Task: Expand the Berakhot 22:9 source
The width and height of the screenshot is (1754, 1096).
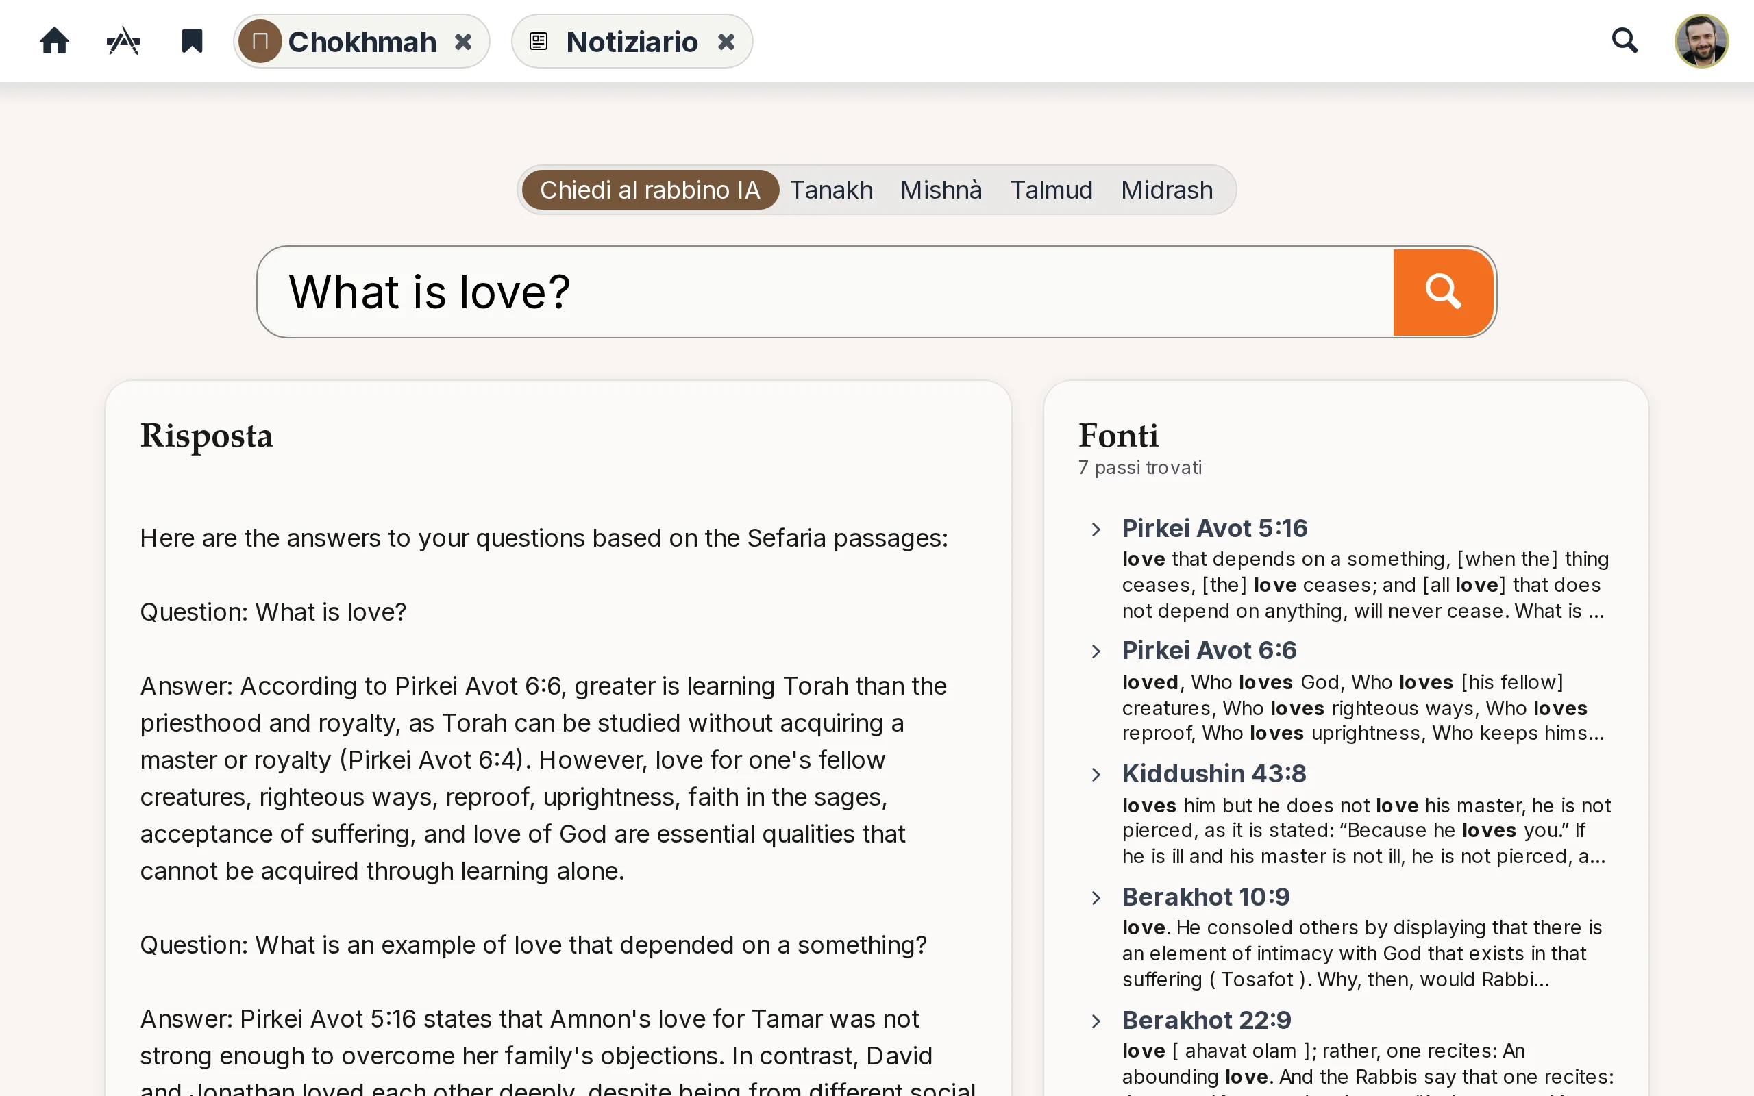Action: coord(1096,1021)
